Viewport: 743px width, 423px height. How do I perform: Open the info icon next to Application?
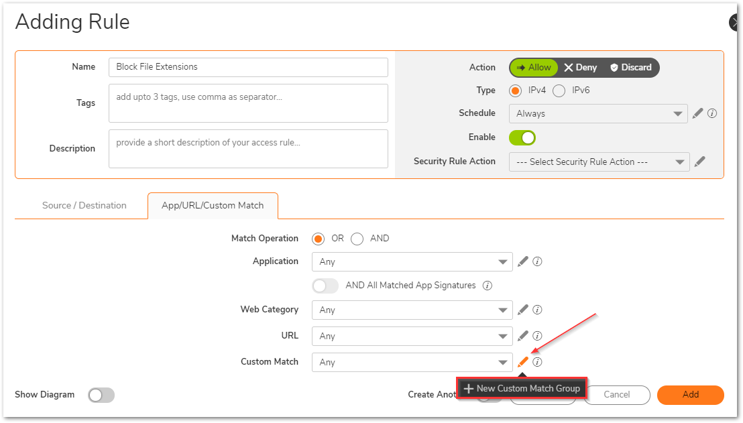pyautogui.click(x=537, y=261)
